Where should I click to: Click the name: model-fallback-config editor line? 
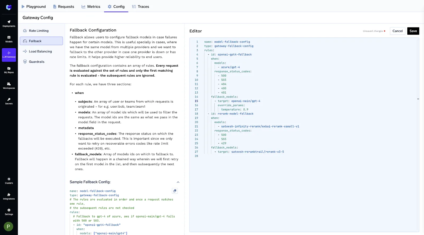coord(227,42)
